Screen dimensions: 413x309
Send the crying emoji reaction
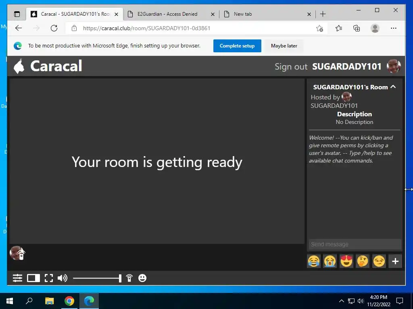330,261
